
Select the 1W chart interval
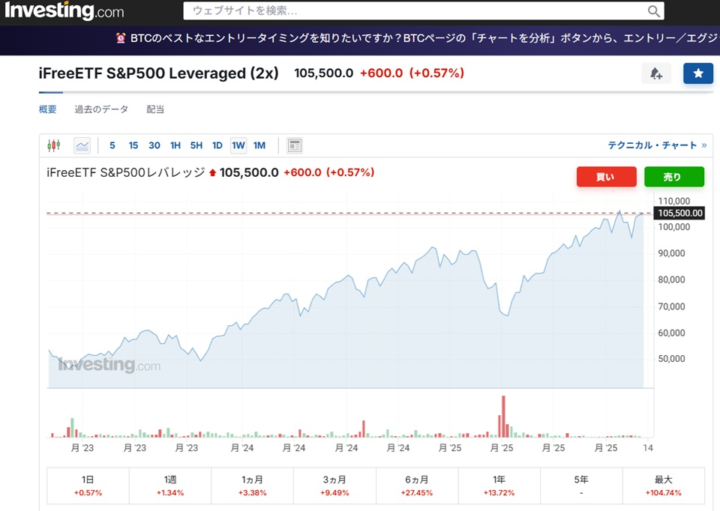(238, 145)
